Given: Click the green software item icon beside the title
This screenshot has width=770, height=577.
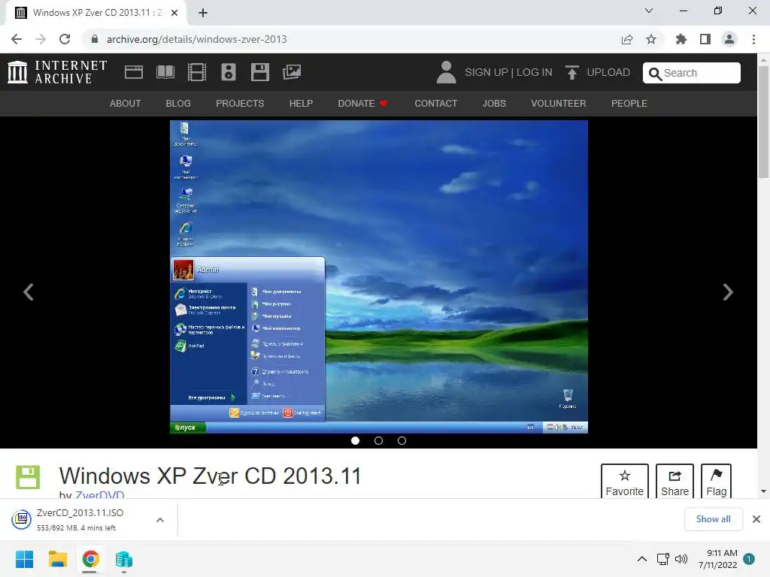Looking at the screenshot, I should (28, 477).
